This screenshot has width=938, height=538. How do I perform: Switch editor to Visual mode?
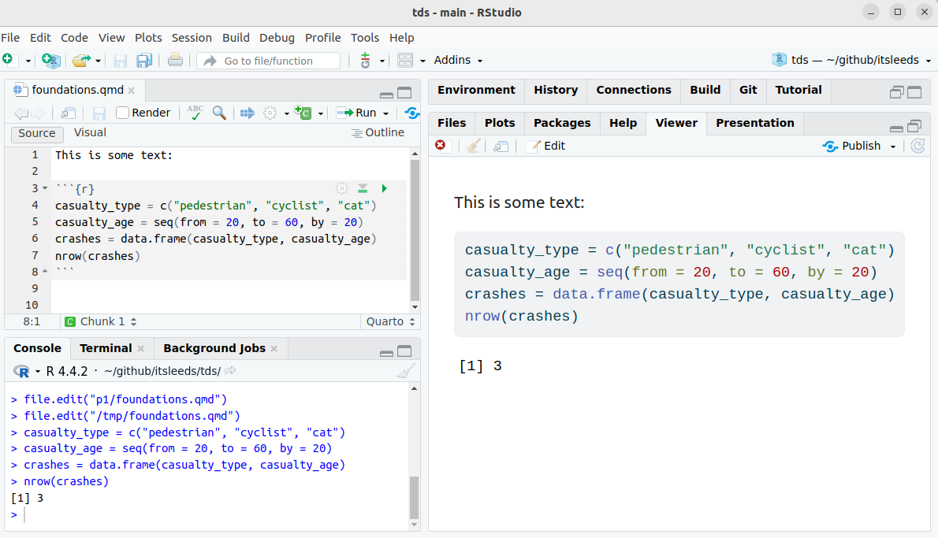tap(90, 133)
